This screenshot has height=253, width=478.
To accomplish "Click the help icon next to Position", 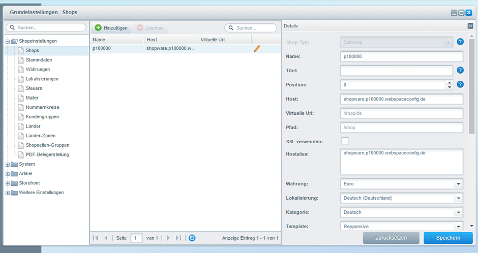I will (x=460, y=85).
